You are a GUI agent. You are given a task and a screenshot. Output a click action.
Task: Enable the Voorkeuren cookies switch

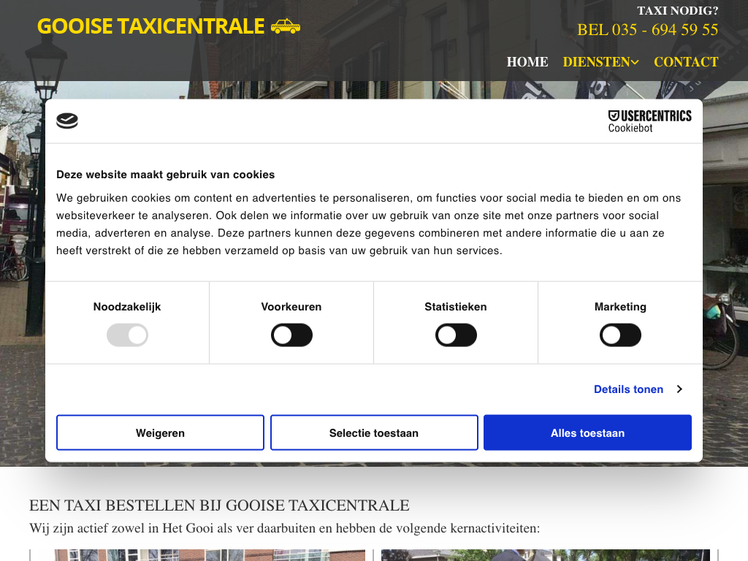(x=291, y=336)
